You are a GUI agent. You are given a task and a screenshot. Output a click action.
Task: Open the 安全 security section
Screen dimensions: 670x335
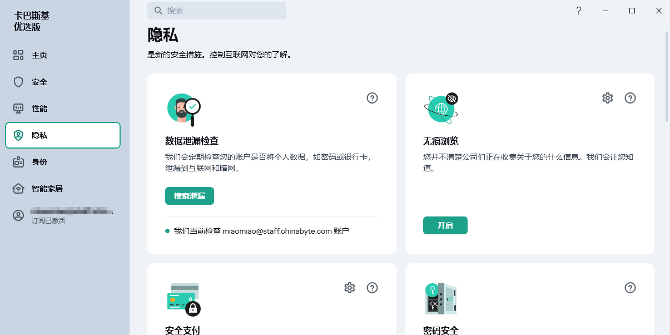62,82
